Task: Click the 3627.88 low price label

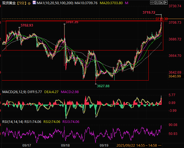Action: 103,86
